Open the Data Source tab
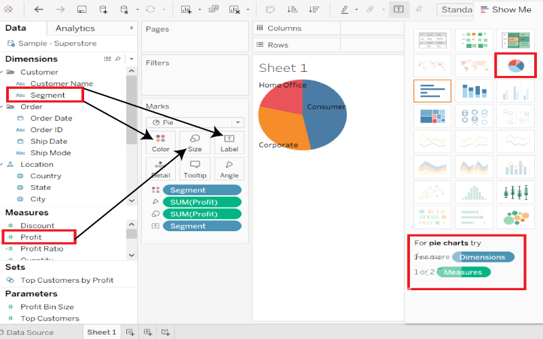This screenshot has width=543, height=339. (x=27, y=332)
